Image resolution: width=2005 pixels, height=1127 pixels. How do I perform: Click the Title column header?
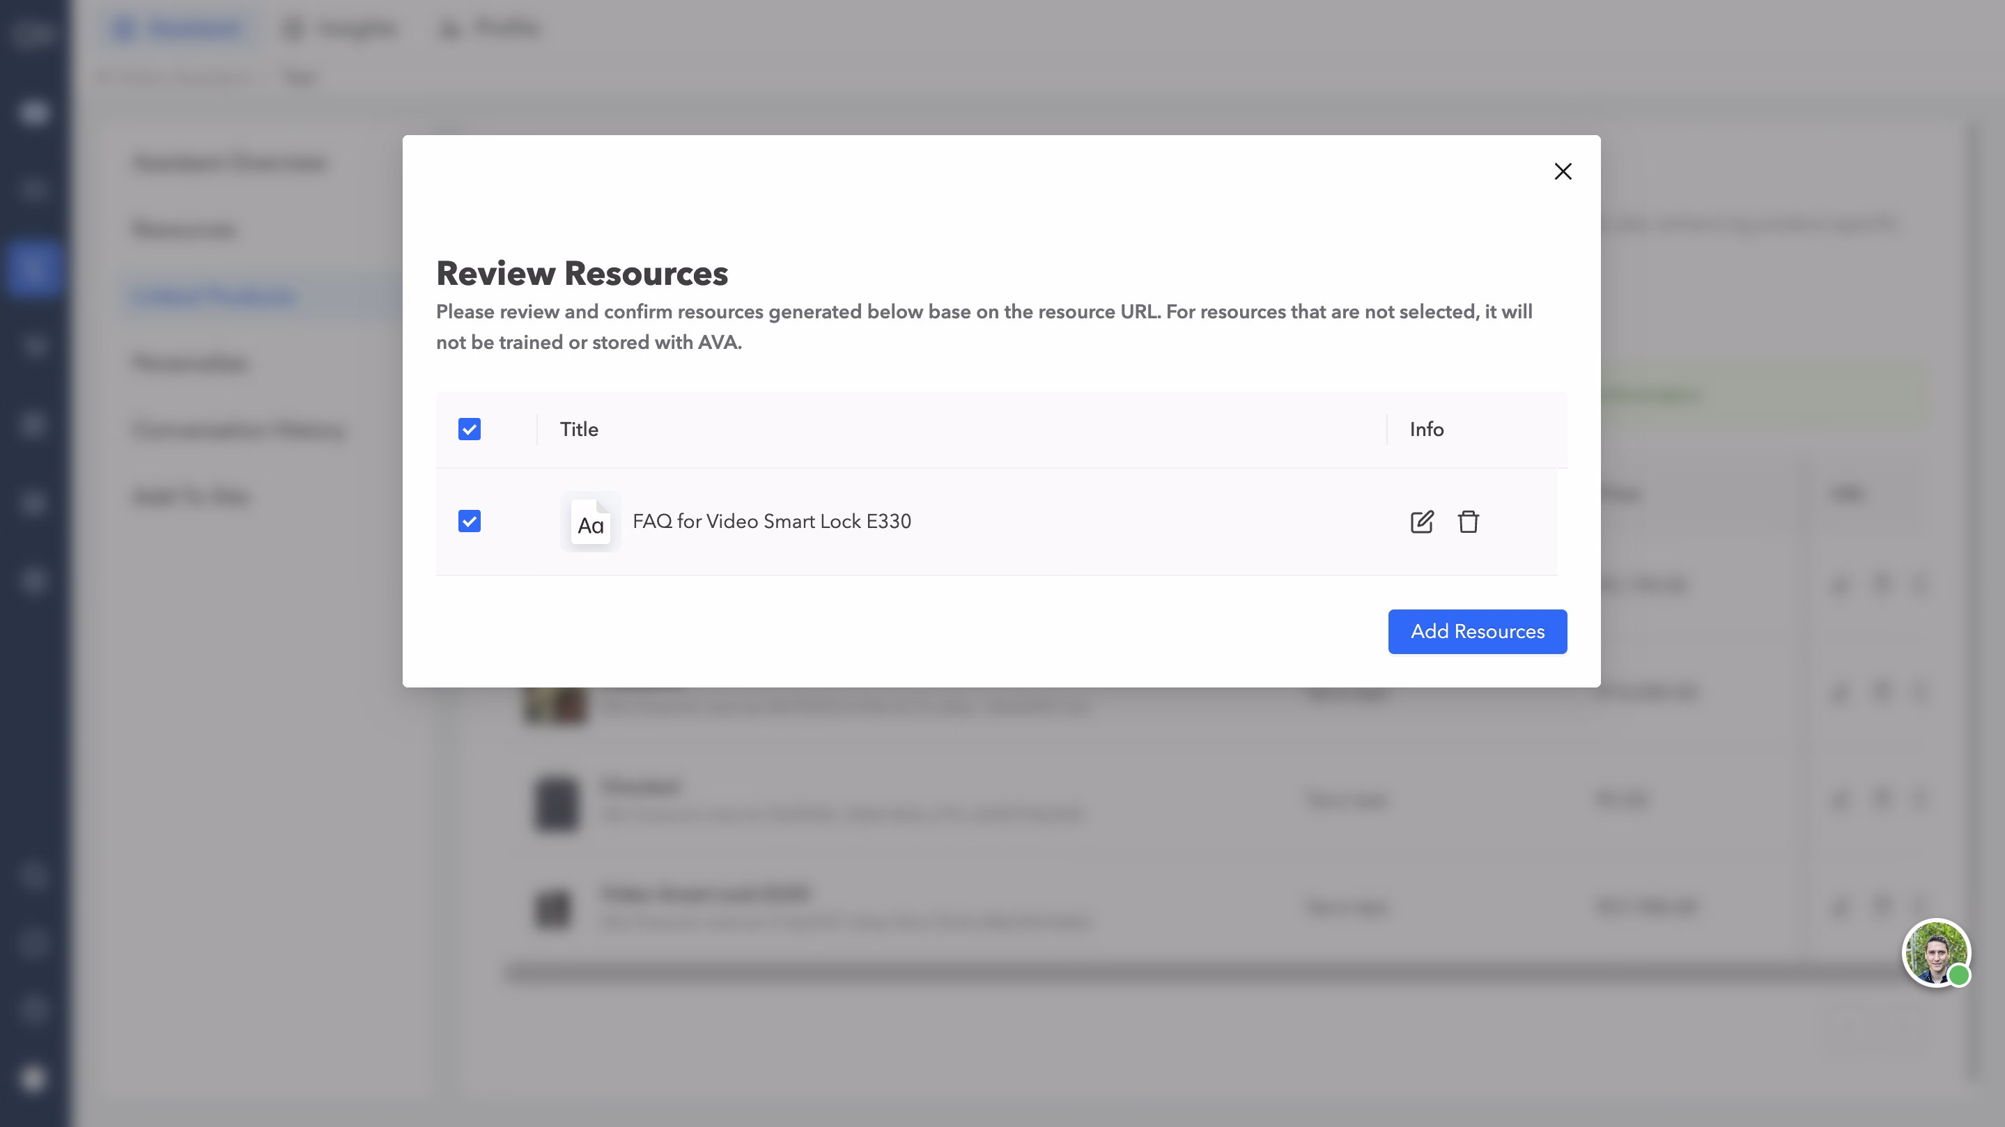[579, 430]
